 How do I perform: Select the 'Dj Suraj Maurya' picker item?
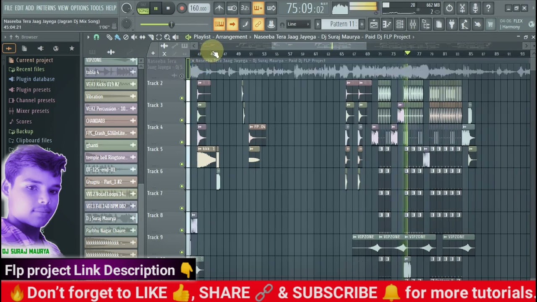coord(111,218)
